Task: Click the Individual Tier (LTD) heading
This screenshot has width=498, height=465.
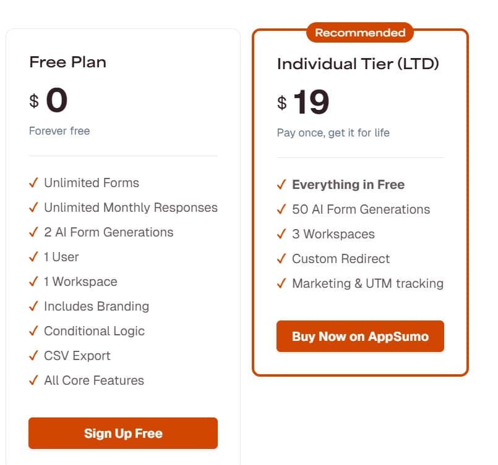Action: point(358,64)
